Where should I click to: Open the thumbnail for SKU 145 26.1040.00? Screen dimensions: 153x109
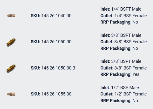[11, 16]
